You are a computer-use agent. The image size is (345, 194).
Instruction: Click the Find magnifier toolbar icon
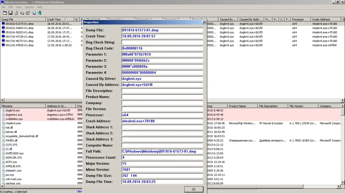pos(34,13)
